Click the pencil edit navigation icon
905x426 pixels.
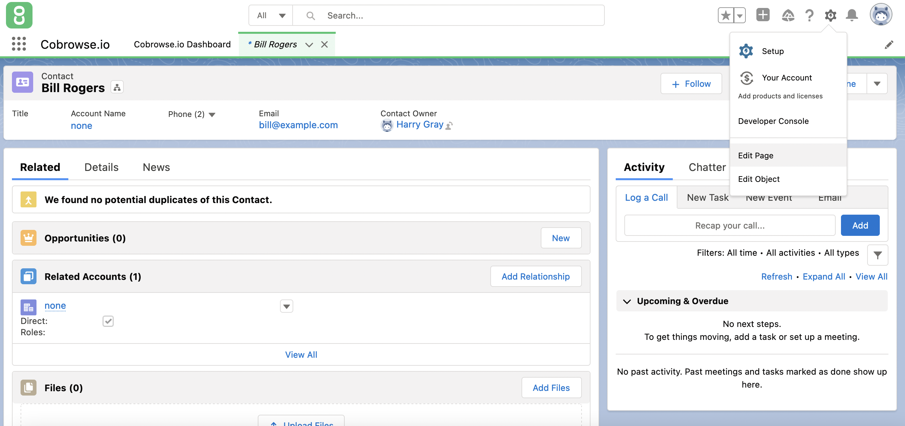click(x=888, y=45)
